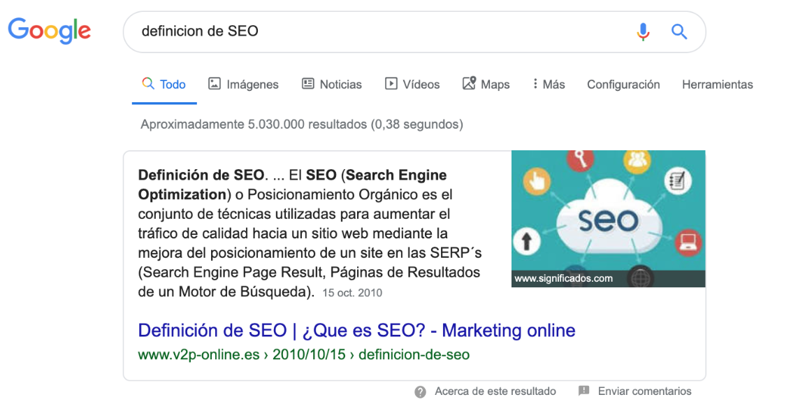Image resolution: width=798 pixels, height=418 pixels.
Task: Click the feedback flag icon near Enviar comentarios
Action: coord(582,391)
